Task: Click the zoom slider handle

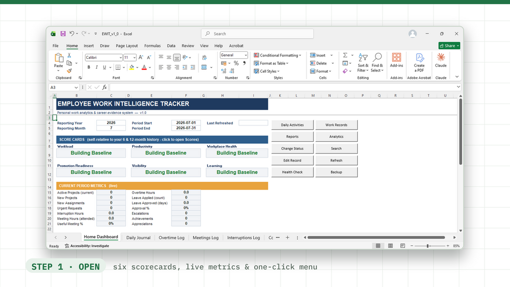Action: pyautogui.click(x=428, y=246)
